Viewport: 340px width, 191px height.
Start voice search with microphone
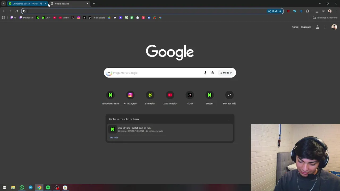click(205, 73)
